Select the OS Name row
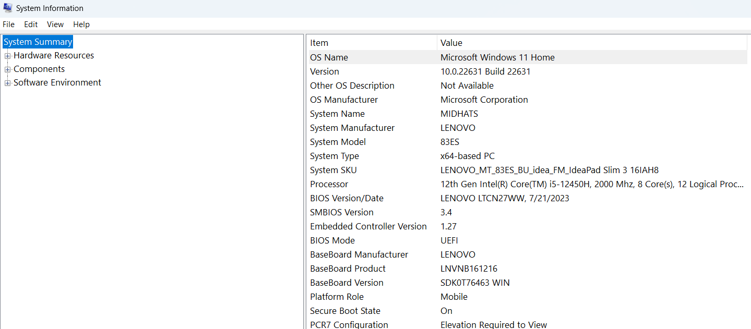This screenshot has width=751, height=329. (527, 57)
